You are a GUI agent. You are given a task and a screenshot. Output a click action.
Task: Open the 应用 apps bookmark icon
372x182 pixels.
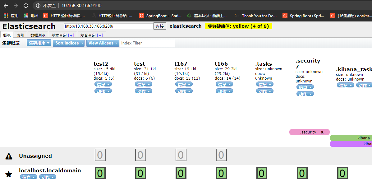(6, 16)
